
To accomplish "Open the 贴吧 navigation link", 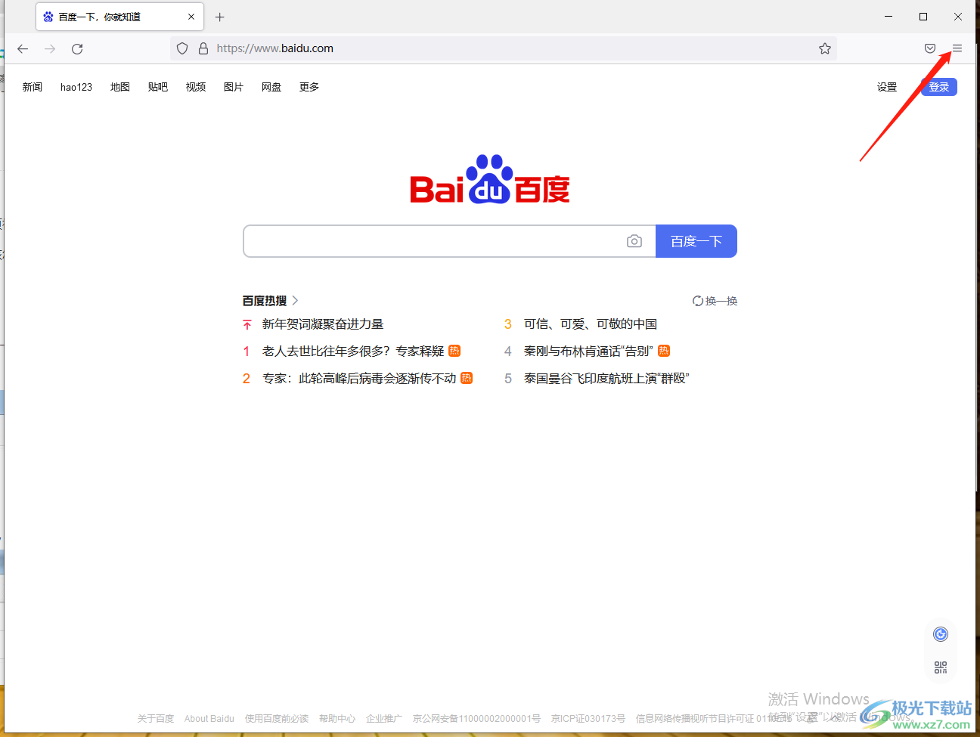I will click(x=158, y=87).
